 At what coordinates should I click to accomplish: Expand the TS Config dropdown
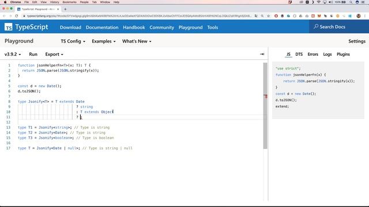tap(73, 41)
